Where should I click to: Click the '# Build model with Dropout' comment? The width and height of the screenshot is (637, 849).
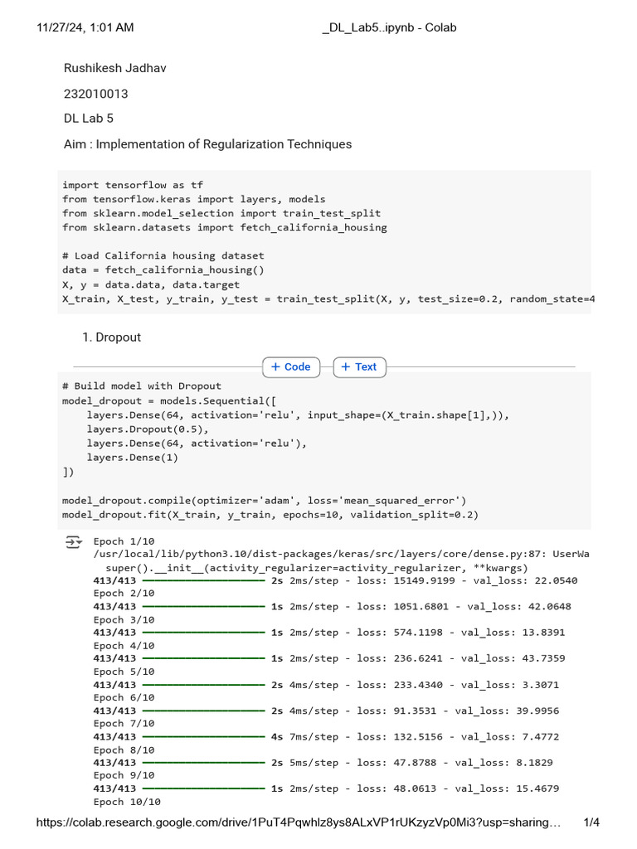click(x=142, y=386)
